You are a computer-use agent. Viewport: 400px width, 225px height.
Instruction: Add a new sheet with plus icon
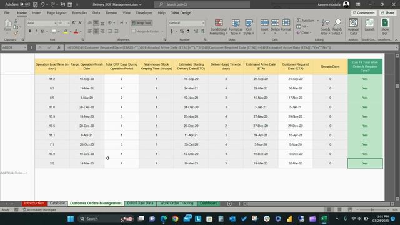pyautogui.click(x=229, y=204)
